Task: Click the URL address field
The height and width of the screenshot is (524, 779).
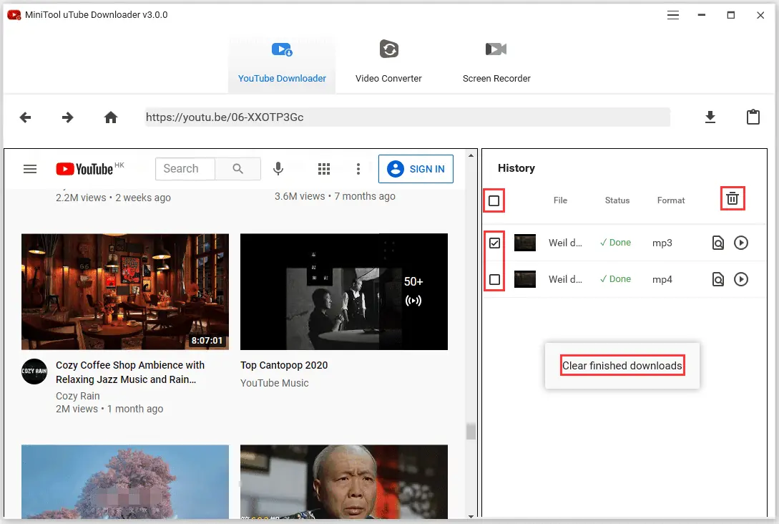Action: tap(408, 117)
